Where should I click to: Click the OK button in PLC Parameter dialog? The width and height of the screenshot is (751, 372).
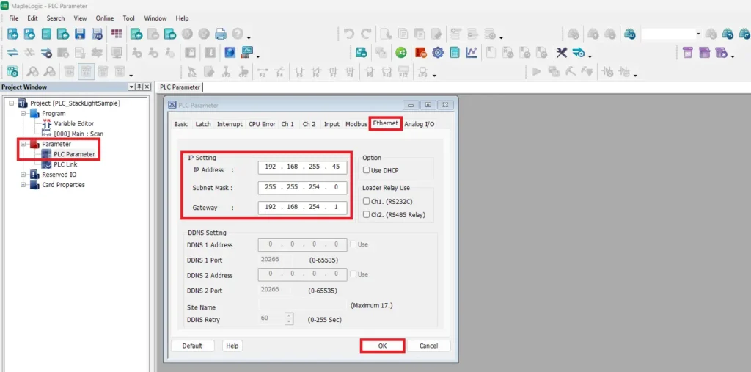point(382,346)
